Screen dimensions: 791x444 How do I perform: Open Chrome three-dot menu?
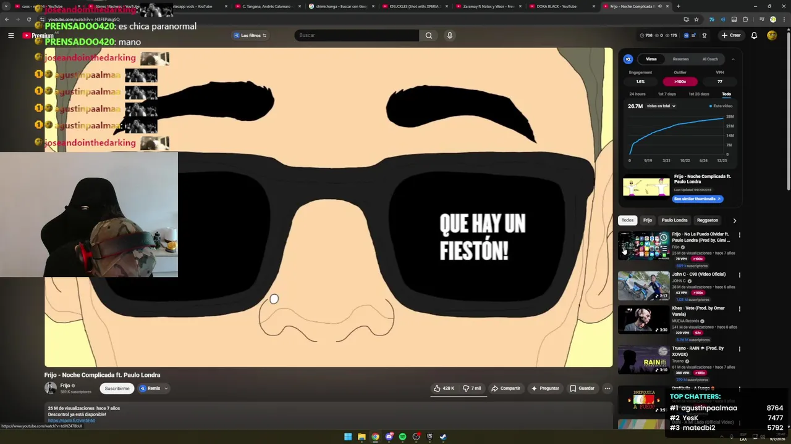pyautogui.click(x=783, y=19)
